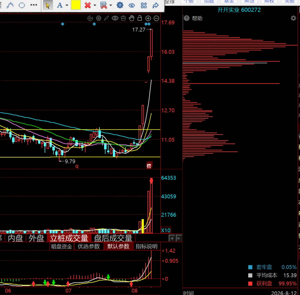Click the green down arrow near August

(108, 277)
